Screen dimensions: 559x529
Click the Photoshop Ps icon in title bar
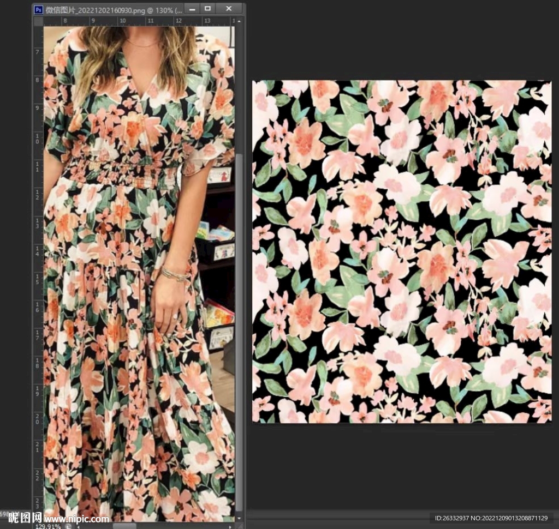pos(39,9)
